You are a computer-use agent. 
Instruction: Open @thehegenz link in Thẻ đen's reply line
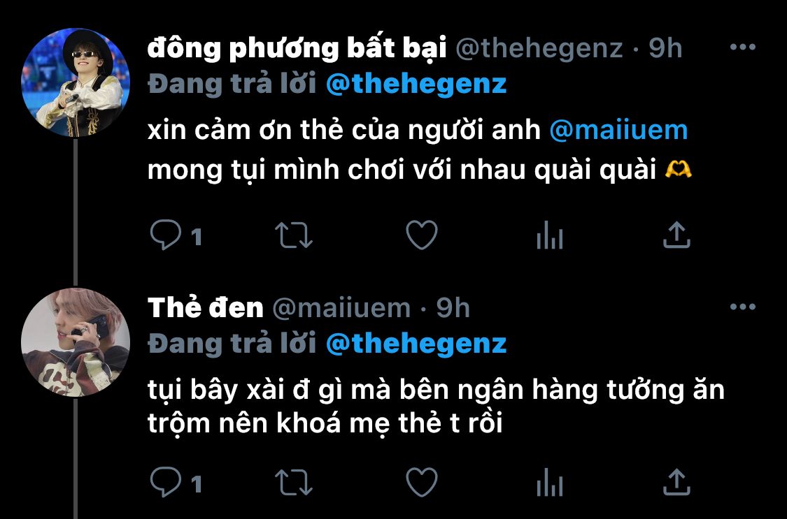click(x=416, y=344)
